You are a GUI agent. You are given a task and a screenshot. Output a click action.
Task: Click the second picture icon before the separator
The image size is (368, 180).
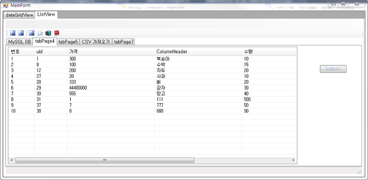click(21, 33)
